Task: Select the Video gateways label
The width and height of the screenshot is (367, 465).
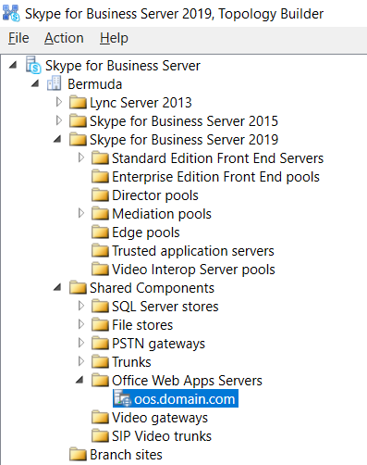Action: tap(160, 418)
